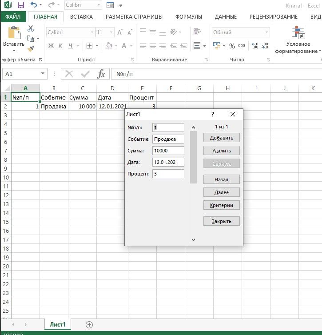Click the Insert Function fx icon
Screen dimensions: 322x335
(101, 74)
